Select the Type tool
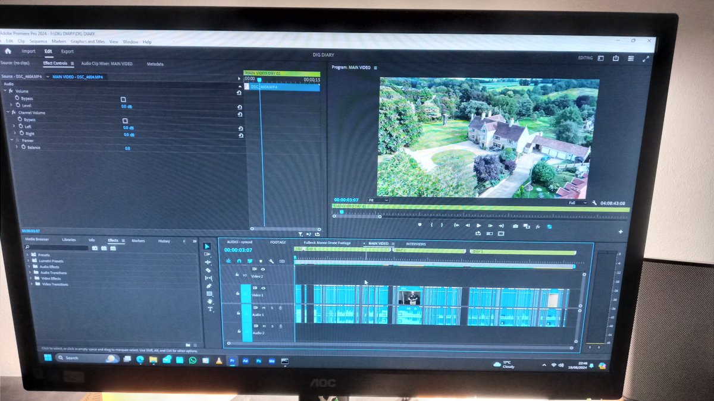Viewport: 714px width, 401px height. pos(210,309)
